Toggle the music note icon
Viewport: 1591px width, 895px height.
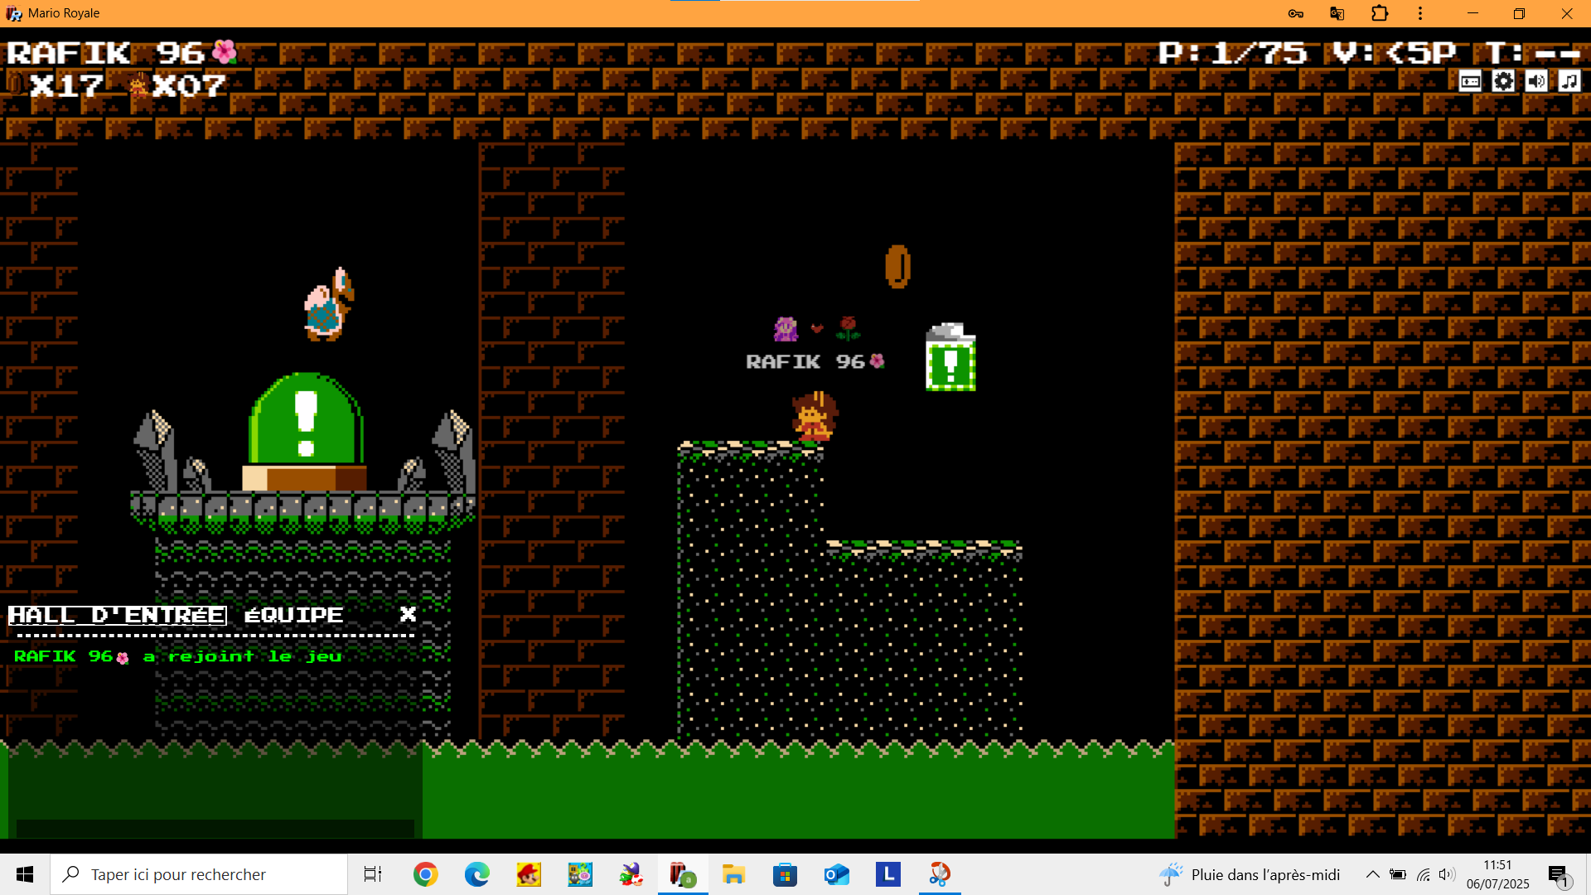pyautogui.click(x=1569, y=81)
